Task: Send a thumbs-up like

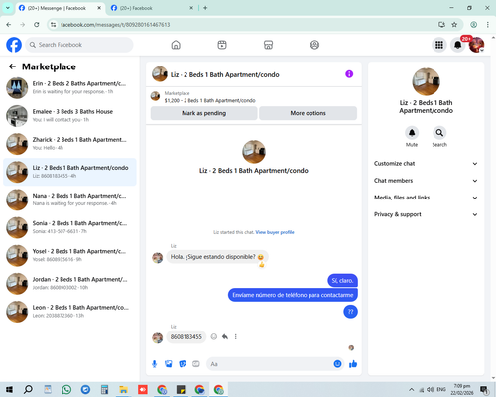Action: click(x=353, y=364)
